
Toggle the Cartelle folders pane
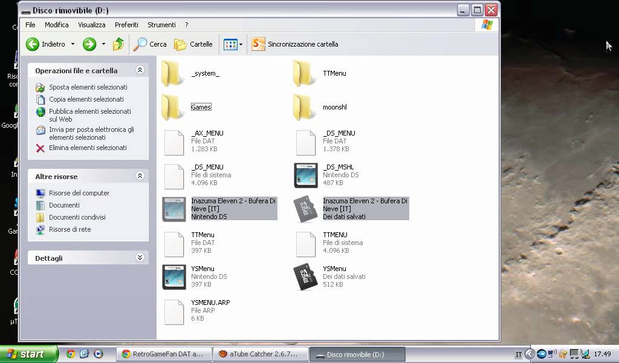click(x=193, y=44)
